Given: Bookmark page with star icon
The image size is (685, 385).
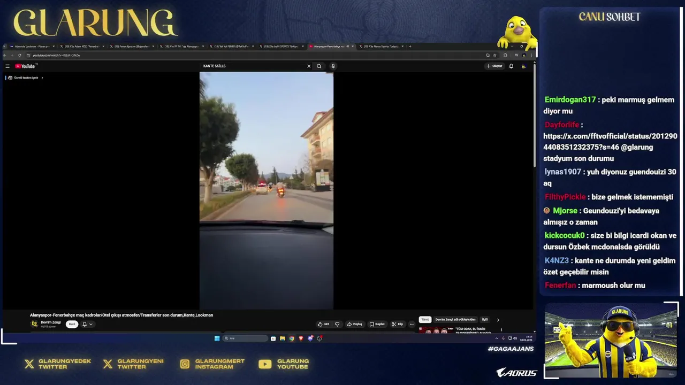Looking at the screenshot, I should click(x=494, y=55).
